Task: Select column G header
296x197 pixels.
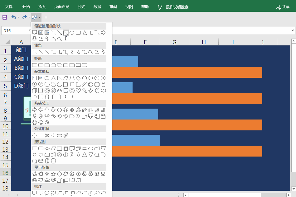Action: 174,42
